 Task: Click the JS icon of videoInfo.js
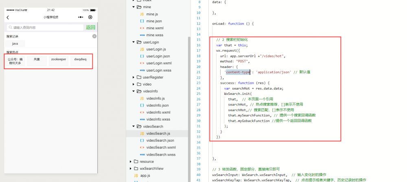click(x=142, y=99)
